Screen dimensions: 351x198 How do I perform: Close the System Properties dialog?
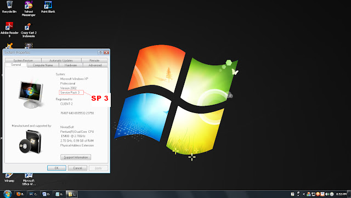[x=106, y=53]
